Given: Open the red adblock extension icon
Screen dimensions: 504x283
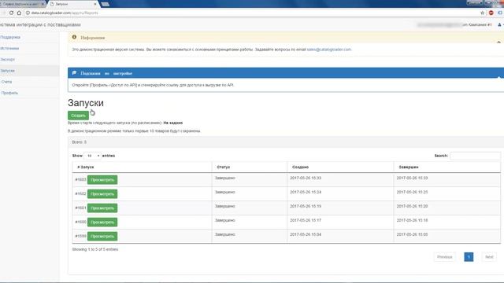Looking at the screenshot, I should tap(491, 13).
